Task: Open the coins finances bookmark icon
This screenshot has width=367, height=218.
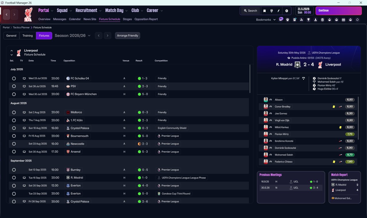Action: tap(322, 20)
